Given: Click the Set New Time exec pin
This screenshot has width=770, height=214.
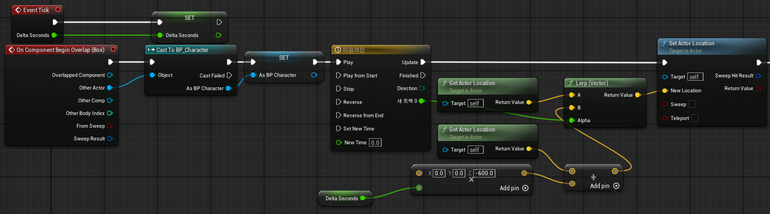Looking at the screenshot, I should coord(339,128).
